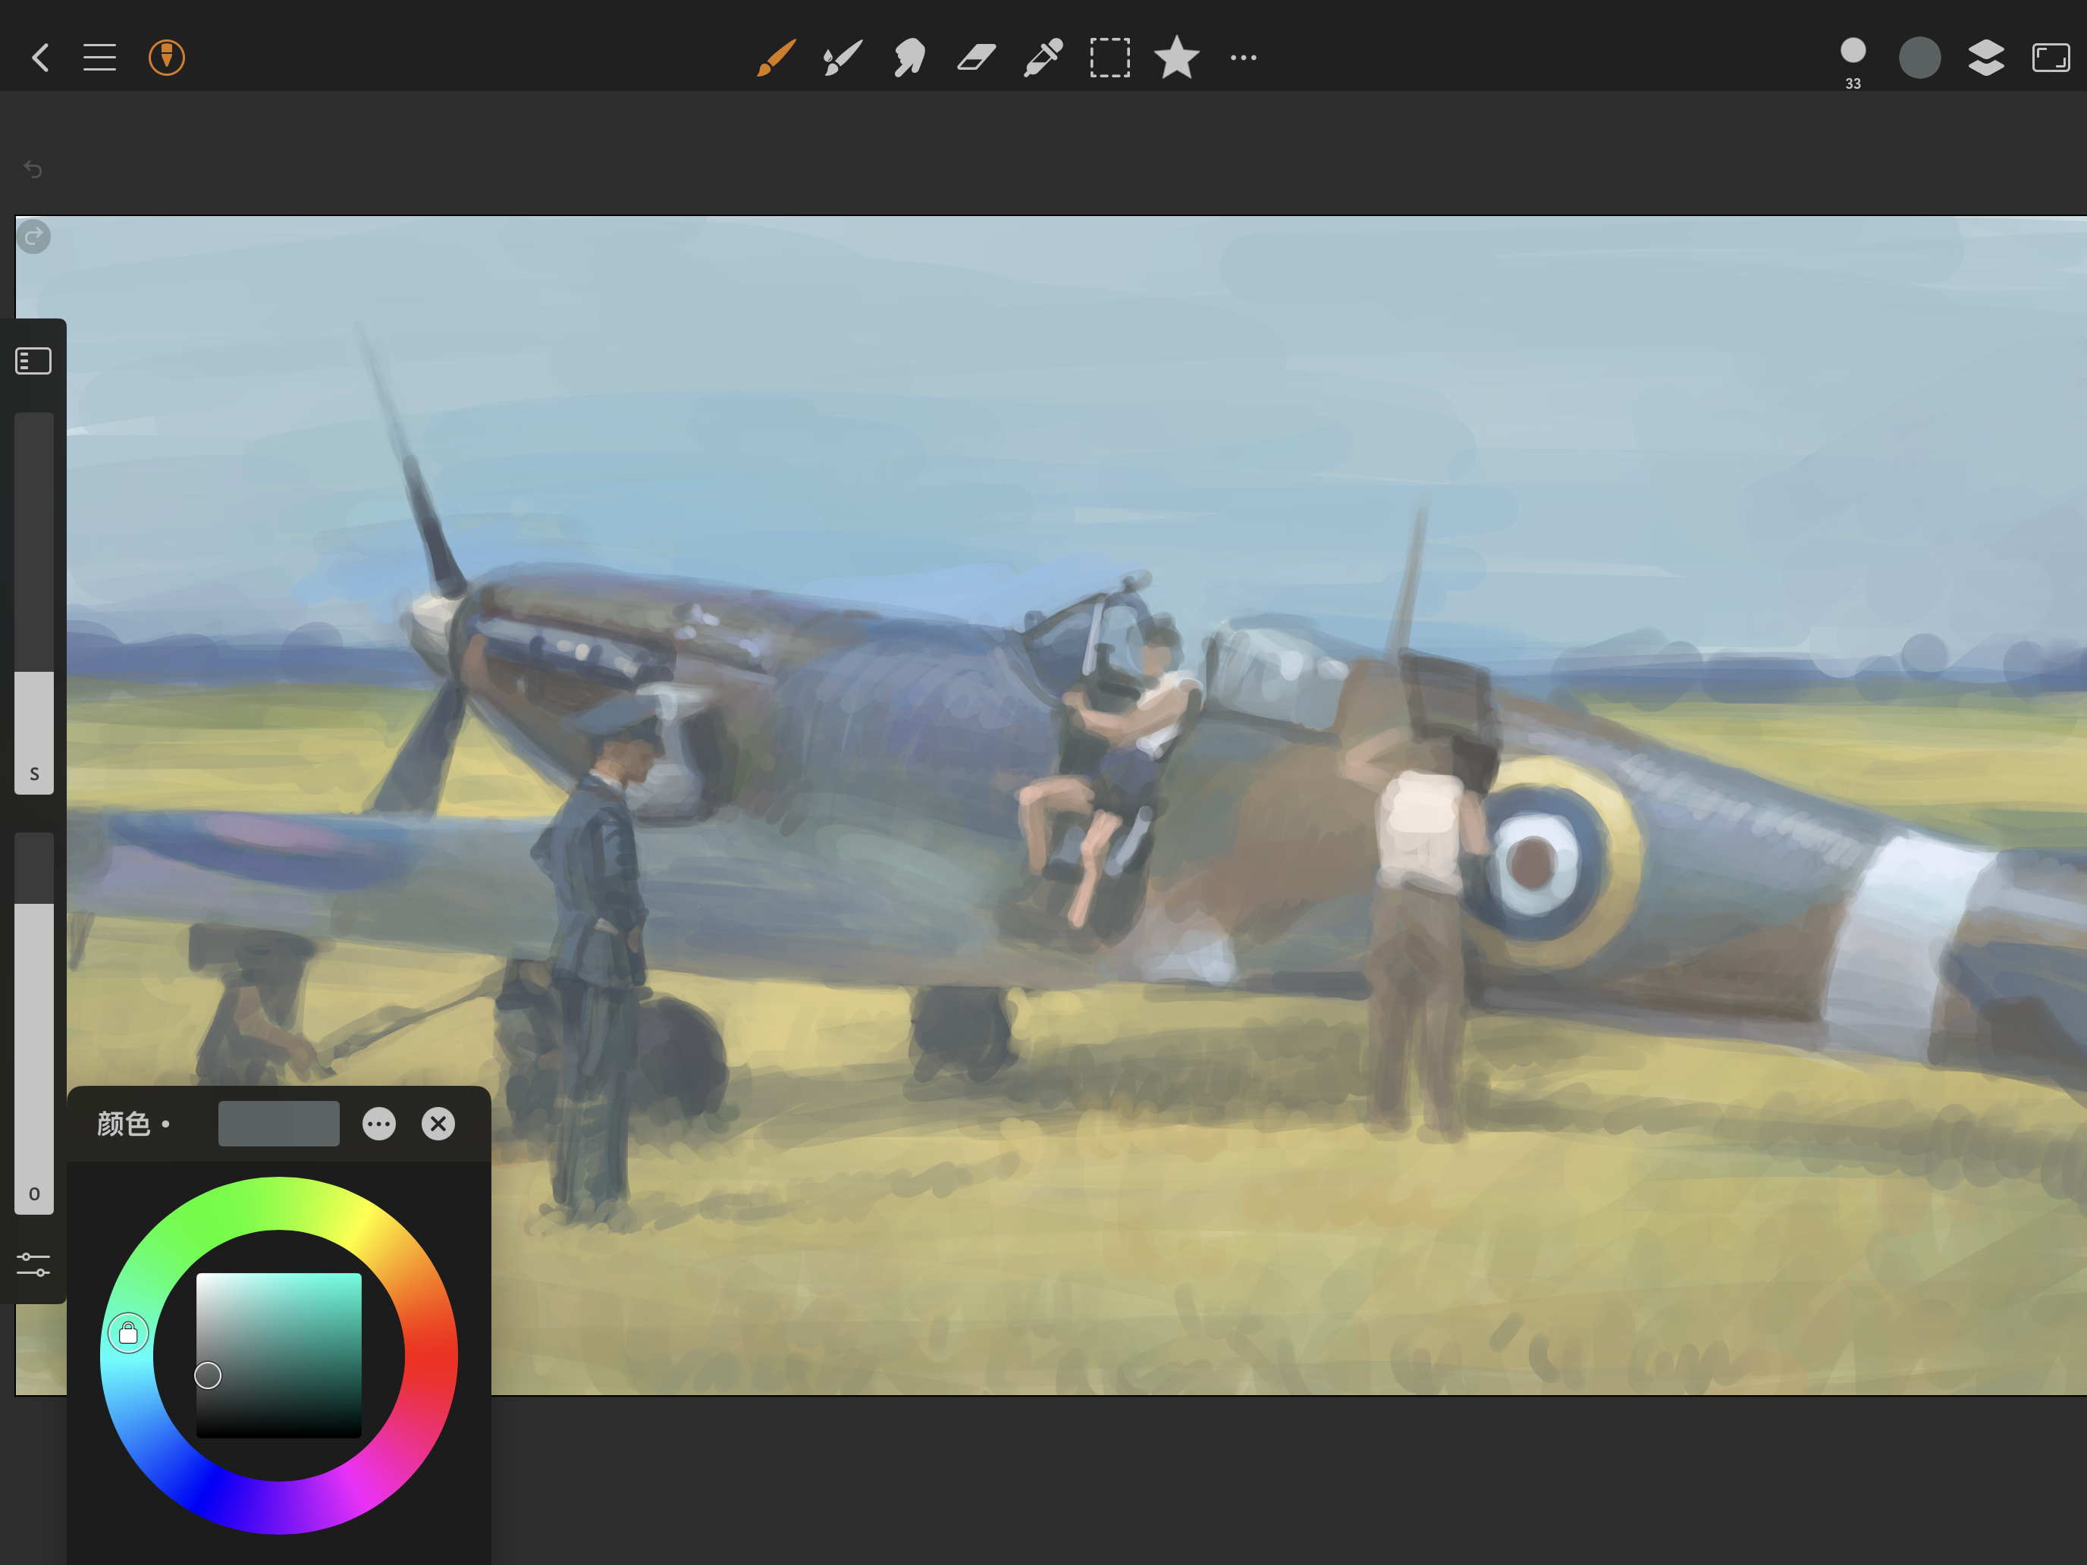Viewport: 2087px width, 1565px height.
Task: Select the paint brush tool
Action: pos(776,58)
